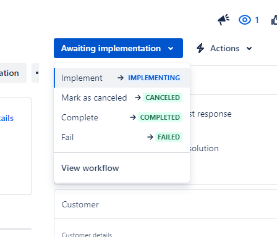
Task: Click the thumbs-up vote icon
Action: pyautogui.click(x=274, y=20)
